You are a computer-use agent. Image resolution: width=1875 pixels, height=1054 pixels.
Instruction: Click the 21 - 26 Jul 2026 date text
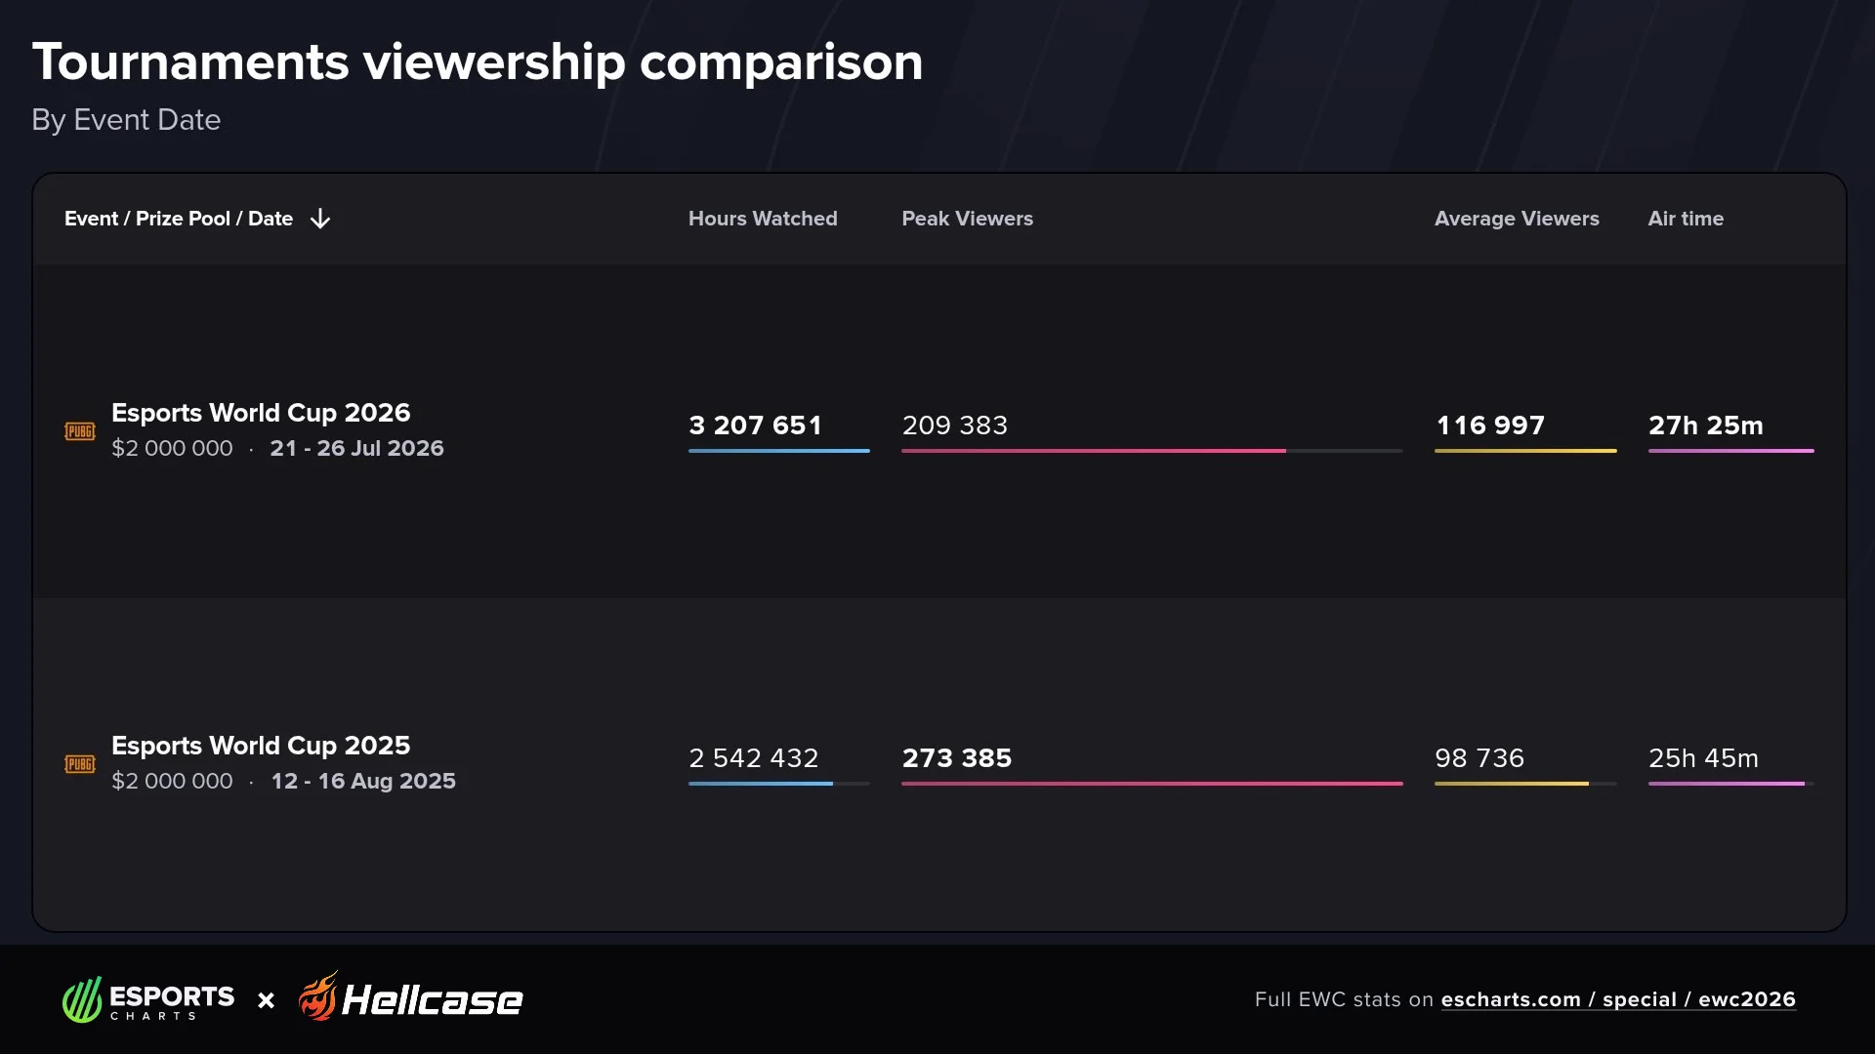click(x=356, y=448)
